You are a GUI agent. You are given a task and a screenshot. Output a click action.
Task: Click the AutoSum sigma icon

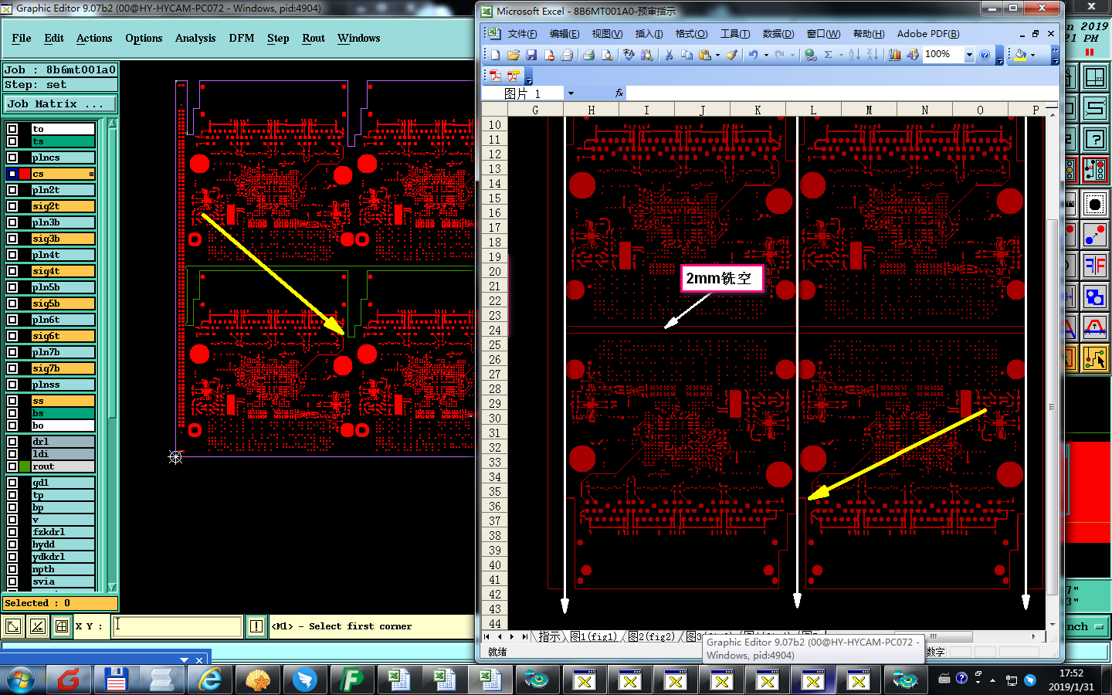[x=828, y=55]
